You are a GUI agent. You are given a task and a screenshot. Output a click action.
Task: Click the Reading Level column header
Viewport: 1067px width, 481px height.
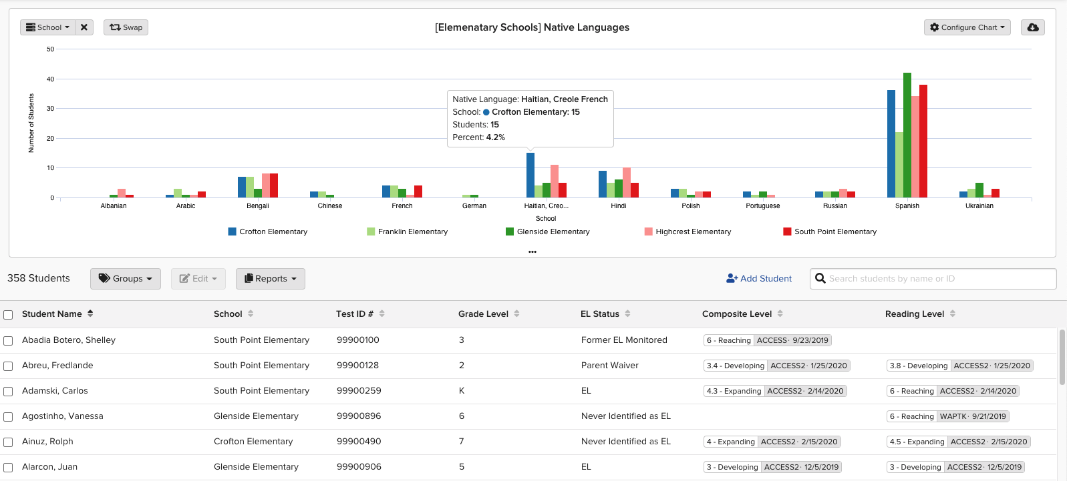(915, 314)
